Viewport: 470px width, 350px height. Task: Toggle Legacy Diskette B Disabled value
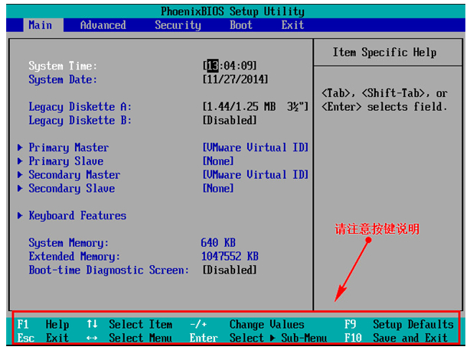[x=230, y=121]
